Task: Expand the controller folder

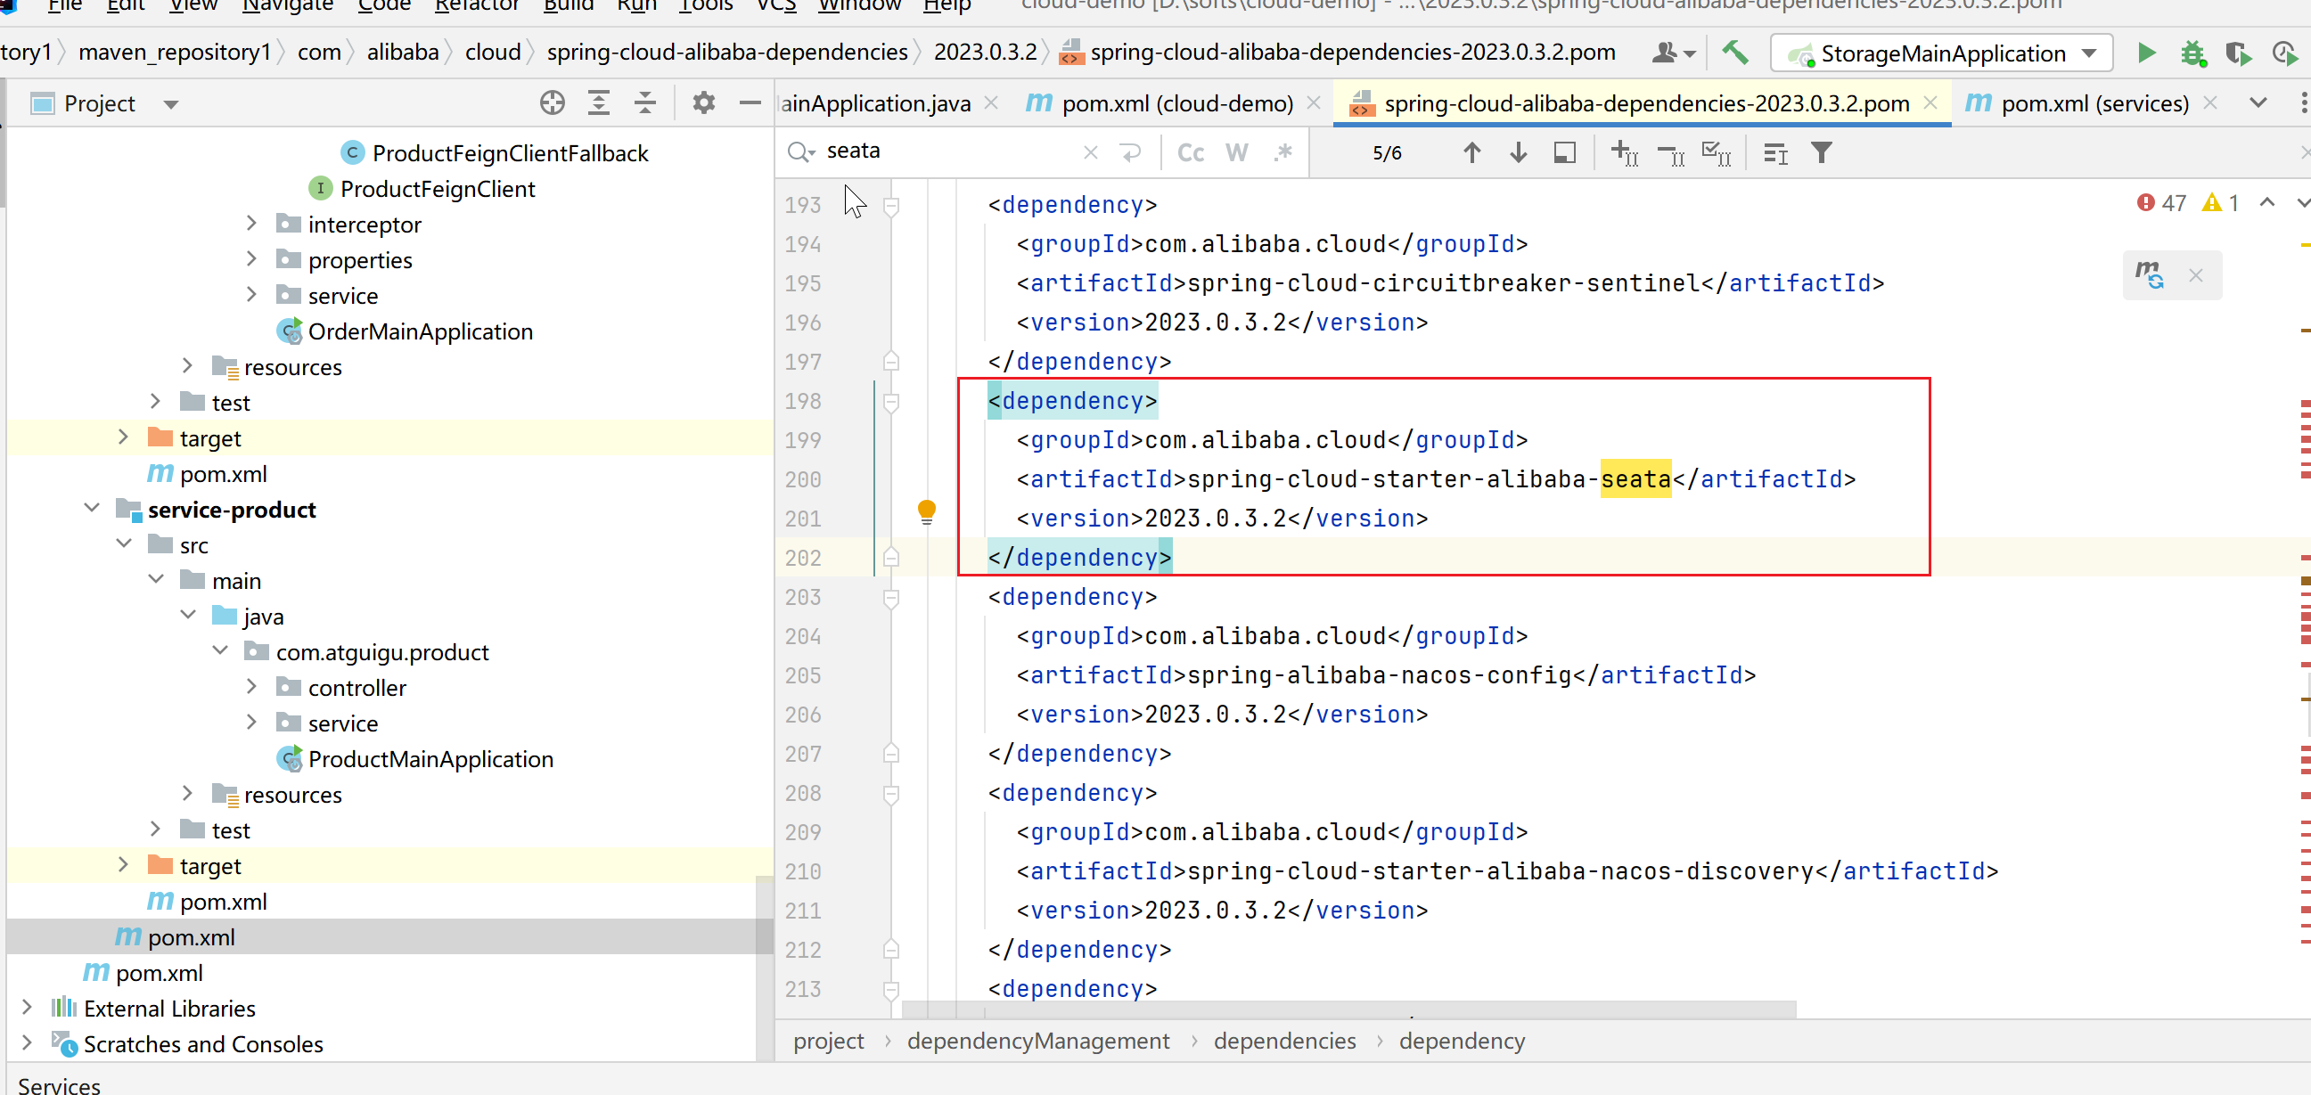Action: pos(252,687)
